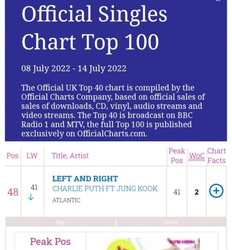232x250 pixels.
Task: Click the LW column header
Action: (32, 156)
